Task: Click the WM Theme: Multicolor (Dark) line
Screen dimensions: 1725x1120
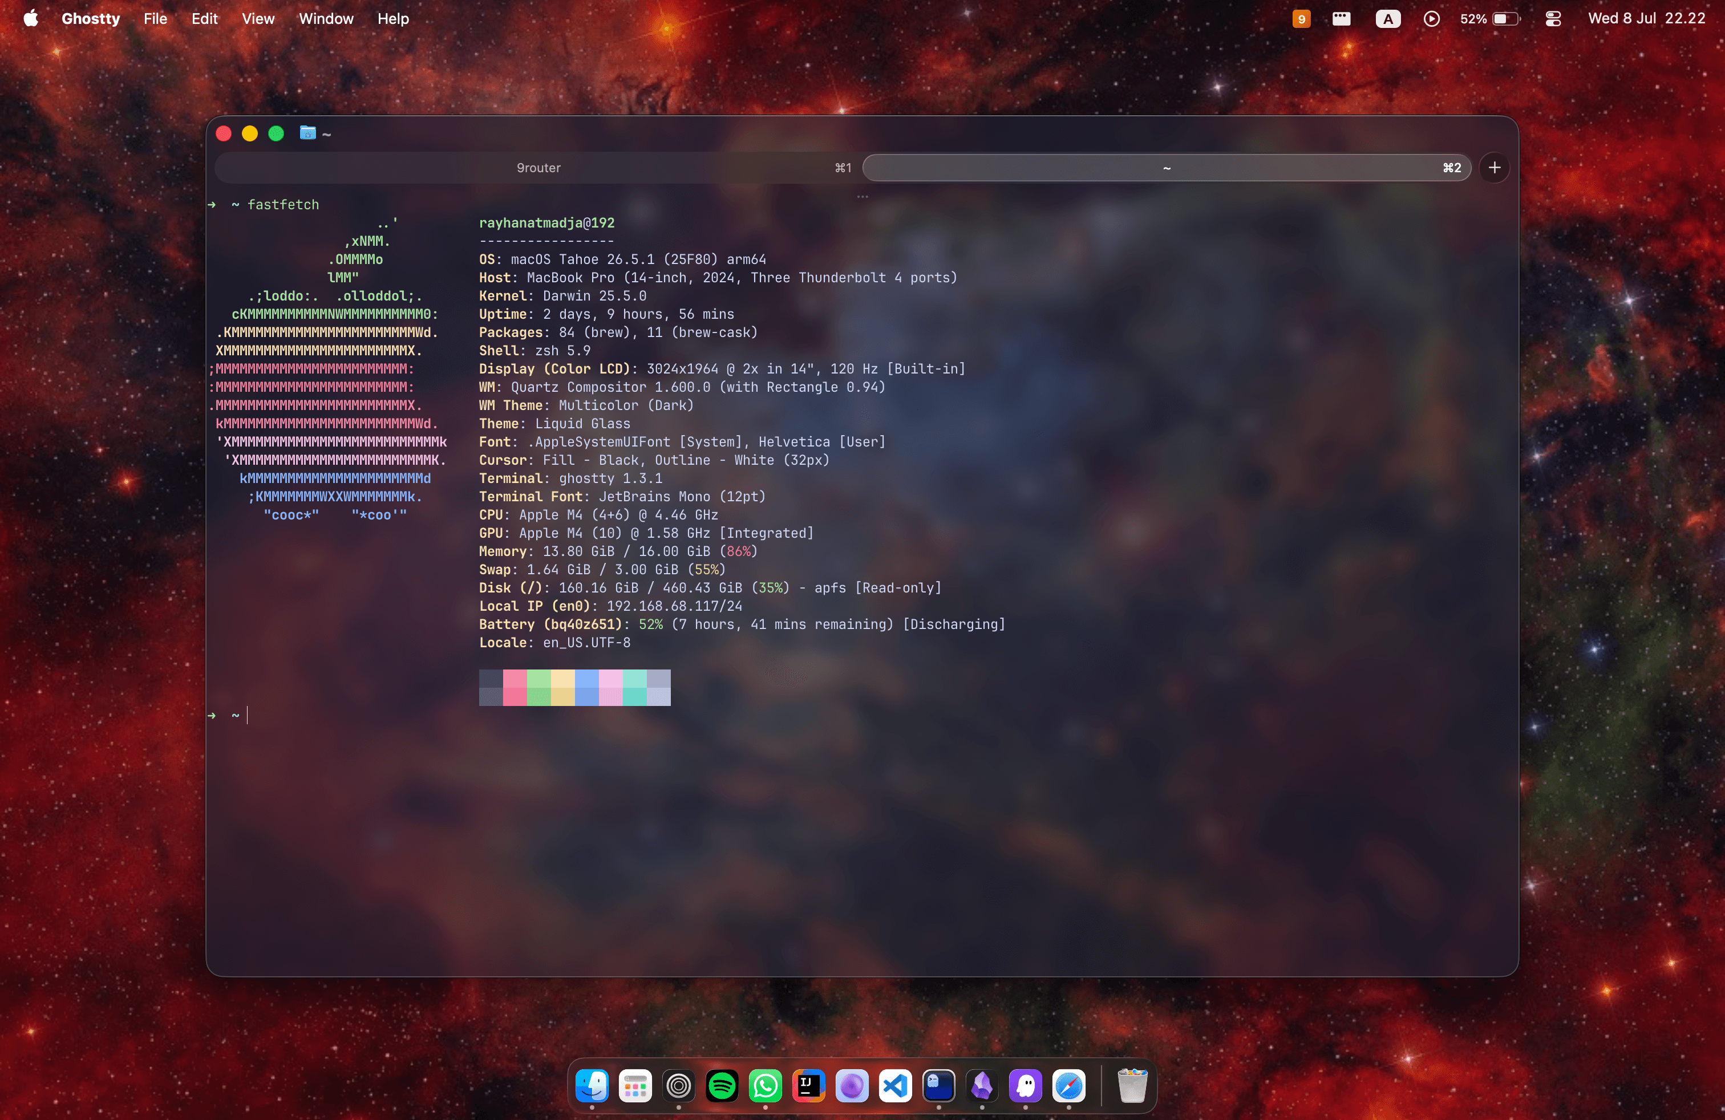Action: [x=586, y=405]
